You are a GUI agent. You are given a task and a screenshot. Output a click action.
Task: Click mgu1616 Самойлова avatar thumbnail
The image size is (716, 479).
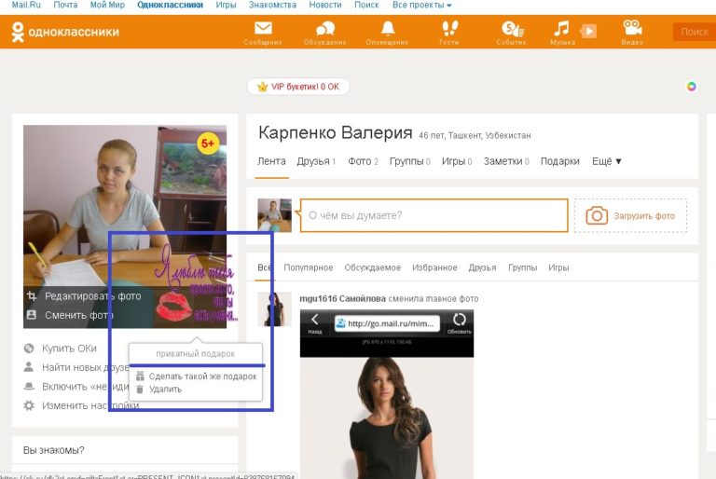tap(274, 309)
